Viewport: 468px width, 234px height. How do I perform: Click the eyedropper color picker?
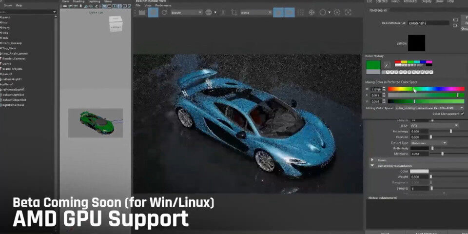click(387, 65)
